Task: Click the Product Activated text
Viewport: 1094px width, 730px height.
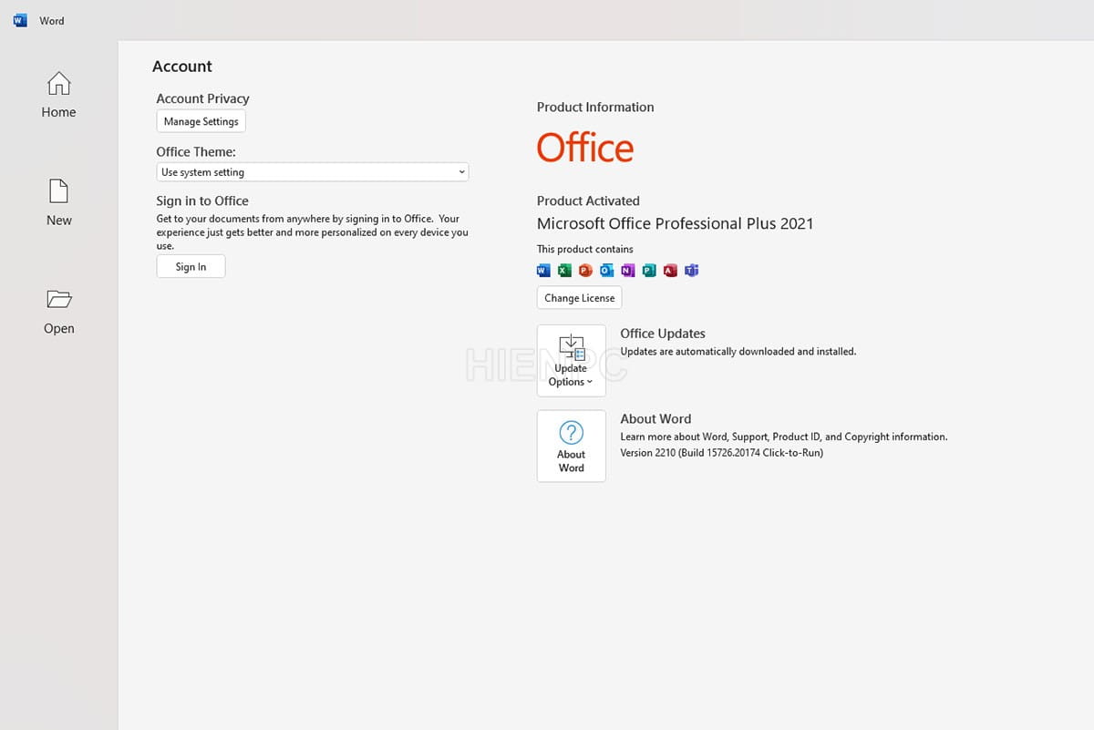Action: [x=588, y=200]
